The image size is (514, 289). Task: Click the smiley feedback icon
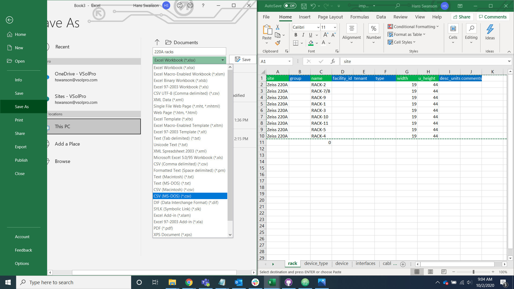180,5
